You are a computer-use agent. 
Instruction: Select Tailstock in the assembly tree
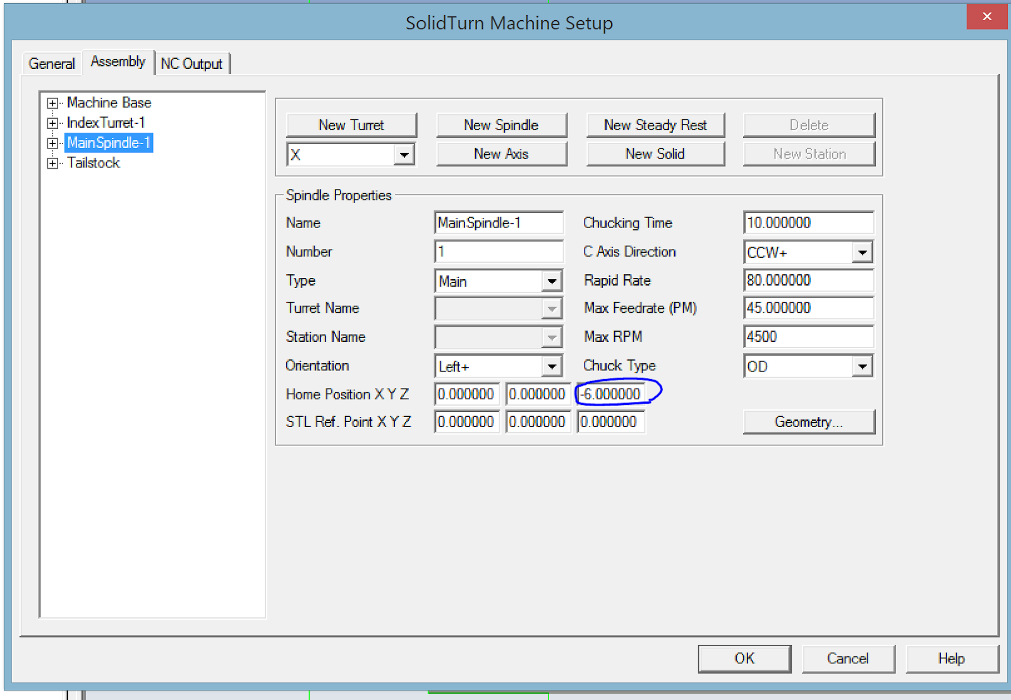tap(94, 163)
